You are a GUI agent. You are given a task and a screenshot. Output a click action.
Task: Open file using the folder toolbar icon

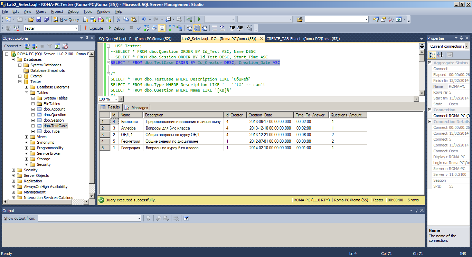(31, 20)
